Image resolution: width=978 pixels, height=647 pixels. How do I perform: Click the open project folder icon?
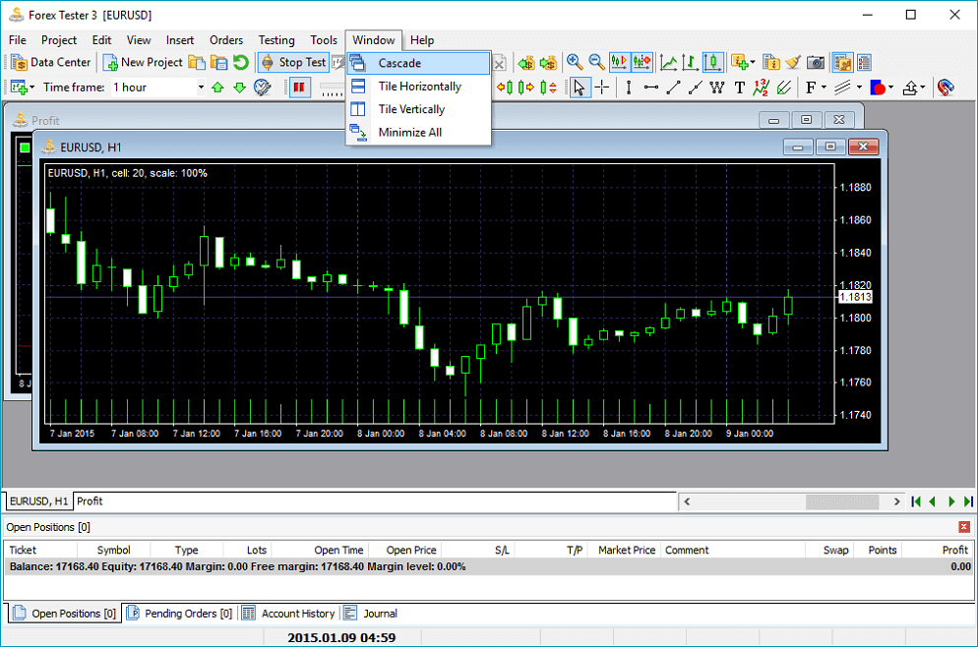click(x=197, y=62)
